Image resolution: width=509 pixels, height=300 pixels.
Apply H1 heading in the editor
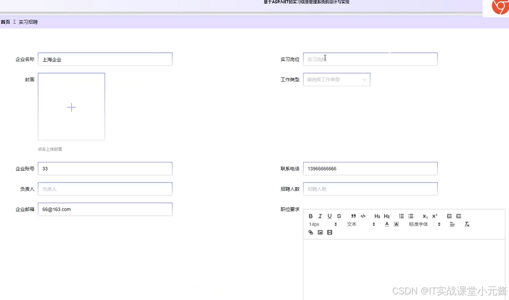click(x=377, y=216)
